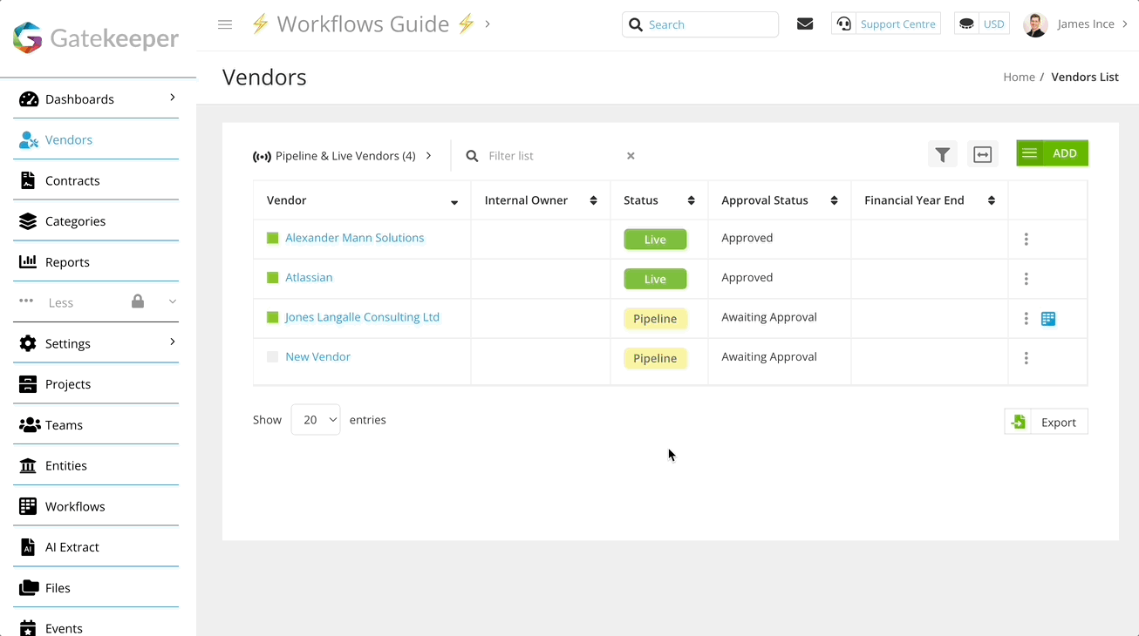Open the Contracts section from the sidebar

point(72,180)
